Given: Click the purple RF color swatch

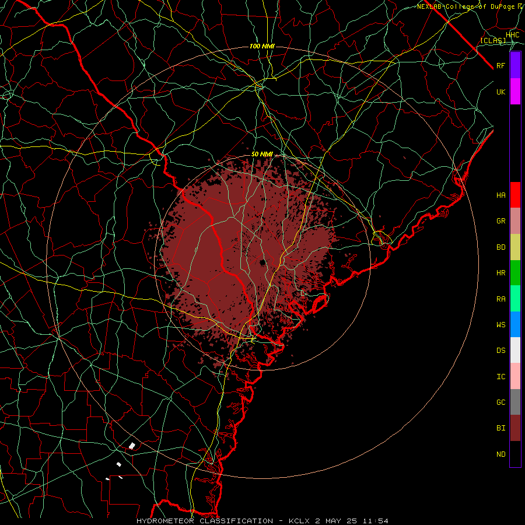Looking at the screenshot, I should pyautogui.click(x=515, y=65).
